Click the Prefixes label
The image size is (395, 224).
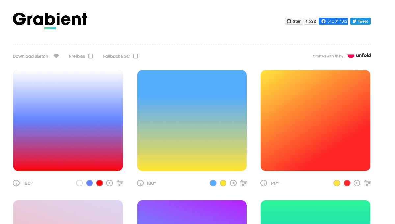click(x=77, y=56)
